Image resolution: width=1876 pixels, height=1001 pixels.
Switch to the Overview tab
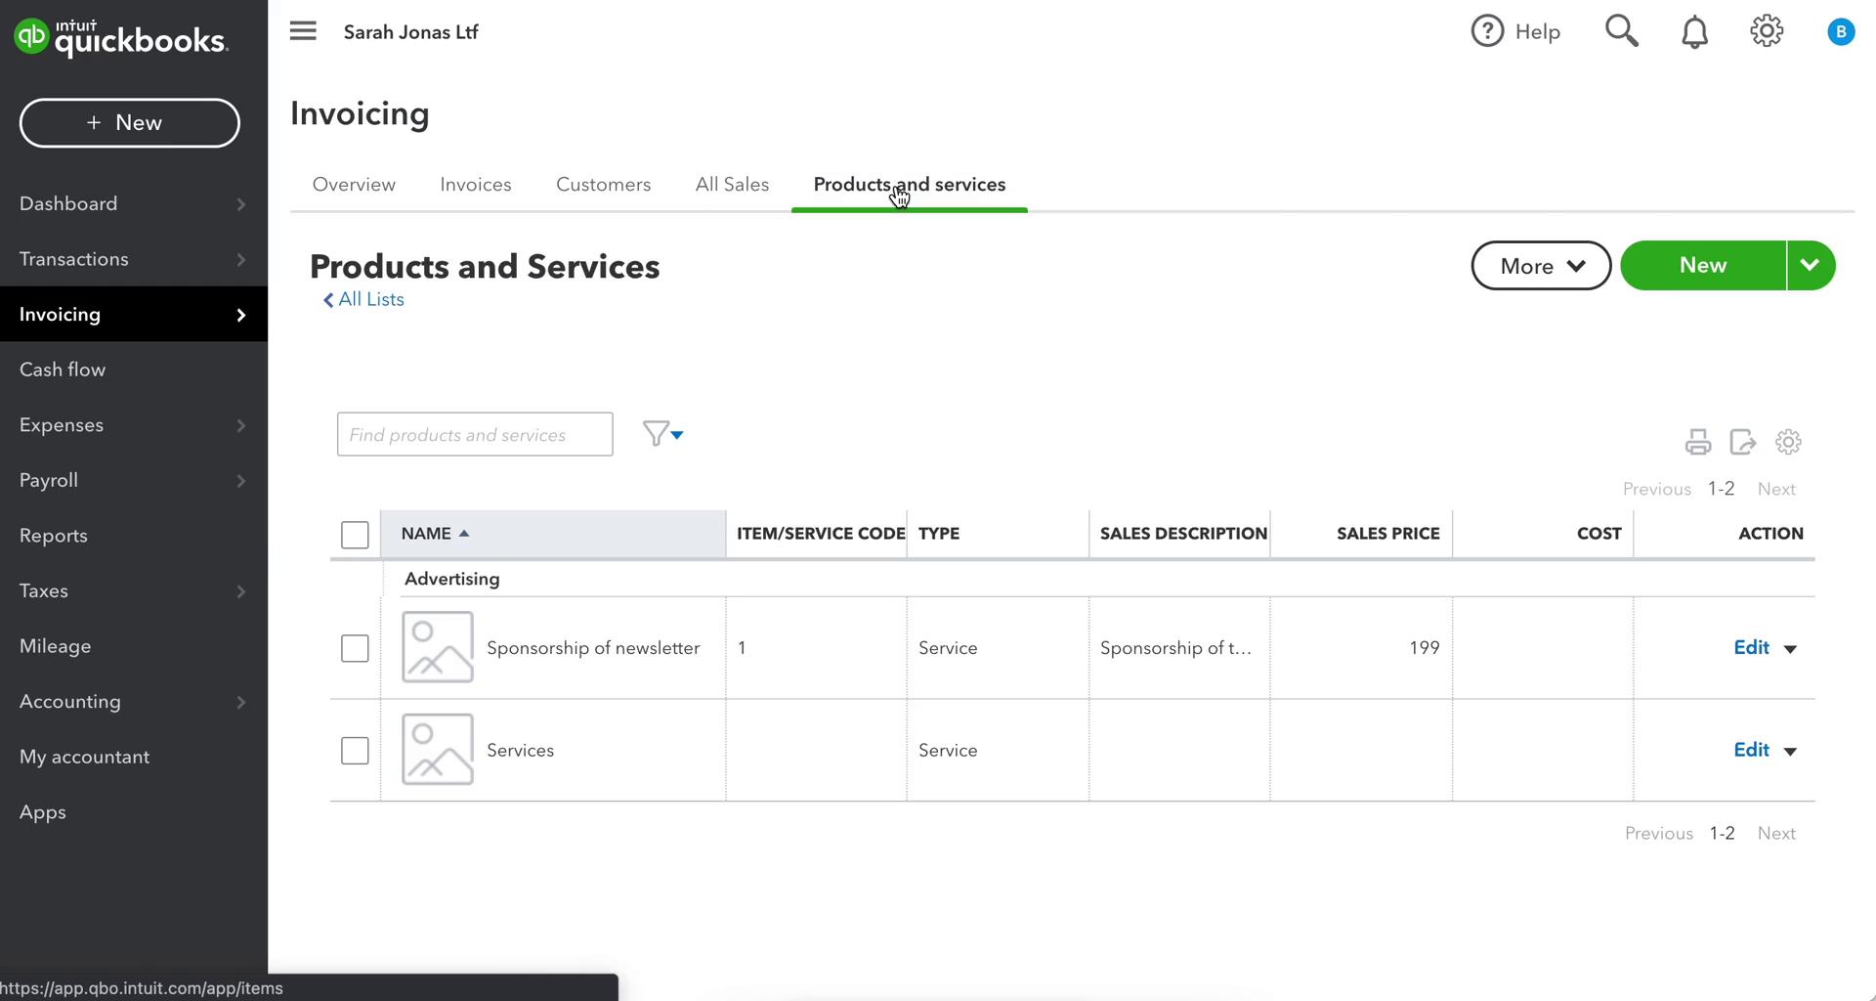(x=354, y=185)
